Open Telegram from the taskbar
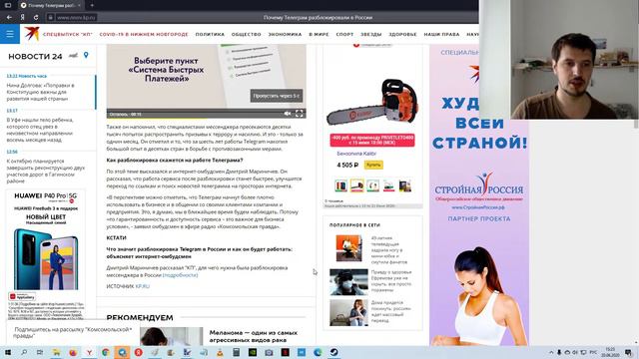639x359 pixels. pos(122,352)
